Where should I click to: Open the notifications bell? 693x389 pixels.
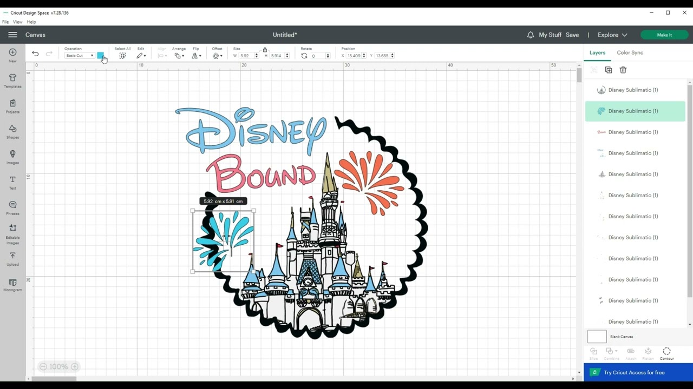pyautogui.click(x=531, y=35)
